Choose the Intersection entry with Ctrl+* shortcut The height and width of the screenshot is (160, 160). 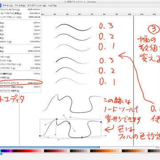[20, 30]
